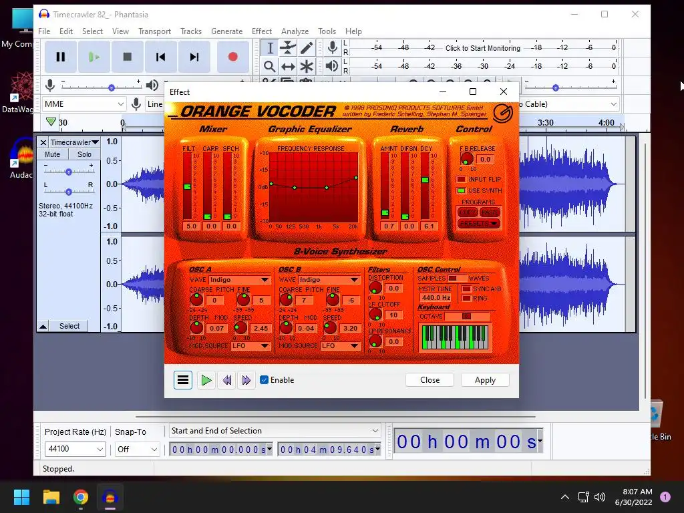Click Skip to Start transport button
The image size is (684, 513).
pyautogui.click(x=160, y=57)
